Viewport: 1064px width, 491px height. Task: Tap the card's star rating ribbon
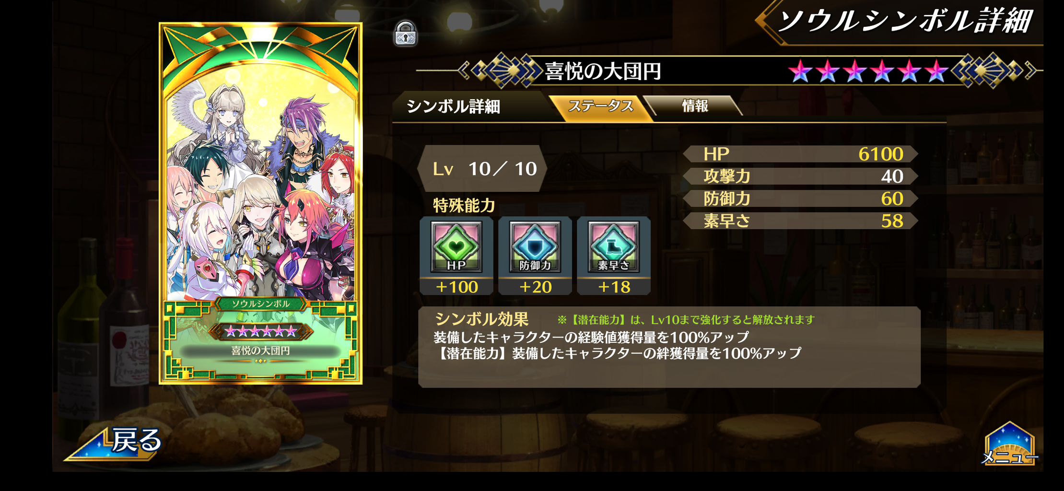261,331
